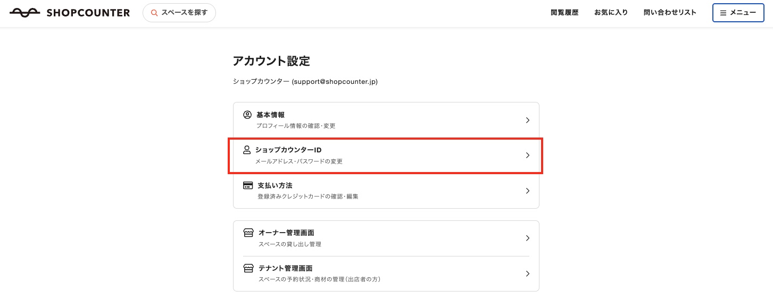Click the SHOPCOUNTER wave logo icon
This screenshot has height=300, width=773.
coord(24,13)
